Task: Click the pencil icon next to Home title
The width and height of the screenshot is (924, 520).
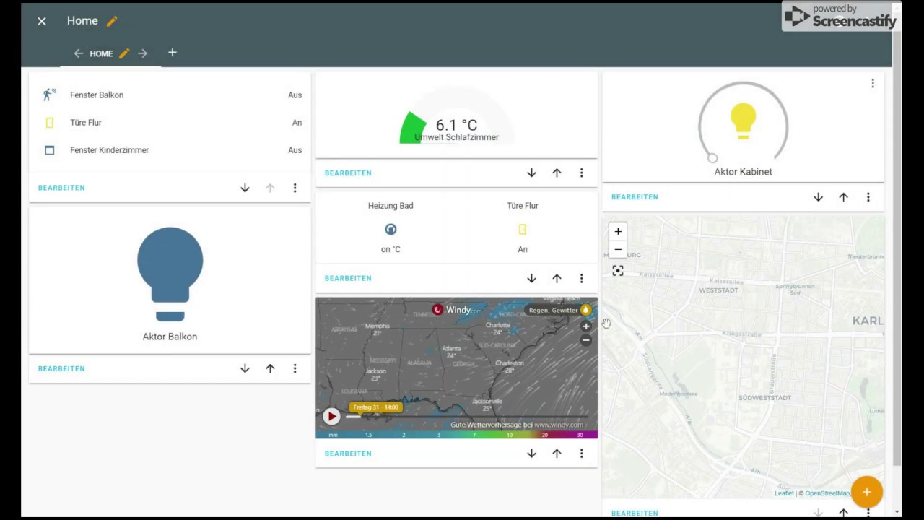Action: (112, 21)
